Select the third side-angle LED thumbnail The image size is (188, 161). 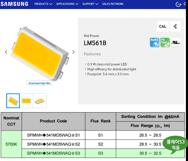(x=40, y=101)
